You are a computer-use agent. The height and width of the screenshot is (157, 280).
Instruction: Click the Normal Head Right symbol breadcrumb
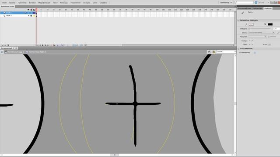pyautogui.click(x=36, y=52)
